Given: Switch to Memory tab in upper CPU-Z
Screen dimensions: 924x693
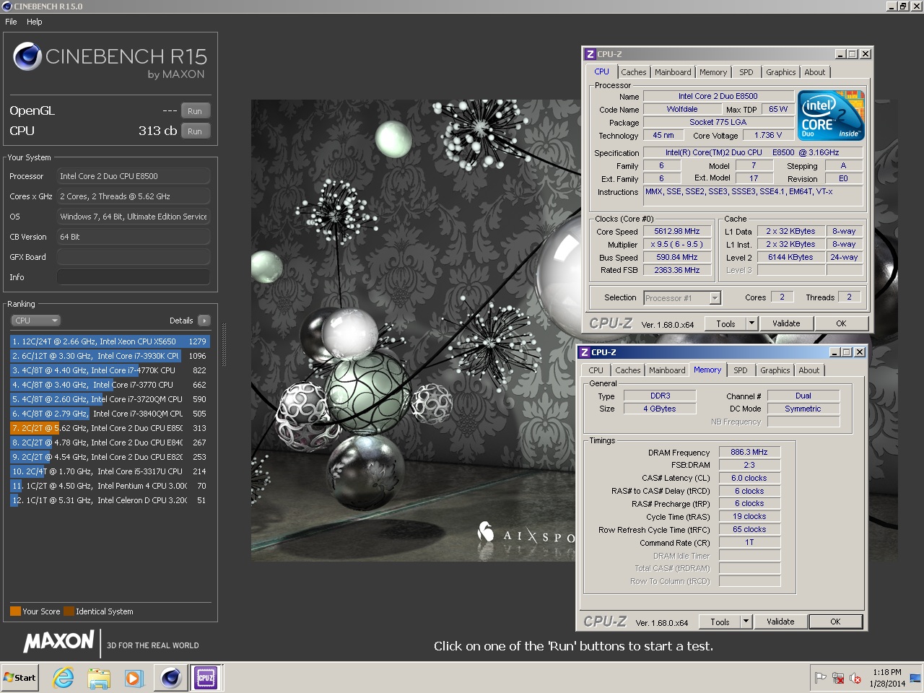Looking at the screenshot, I should click(713, 72).
